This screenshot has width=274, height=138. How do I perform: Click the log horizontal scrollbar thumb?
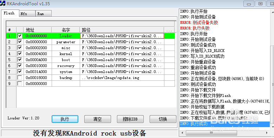[211, 133]
